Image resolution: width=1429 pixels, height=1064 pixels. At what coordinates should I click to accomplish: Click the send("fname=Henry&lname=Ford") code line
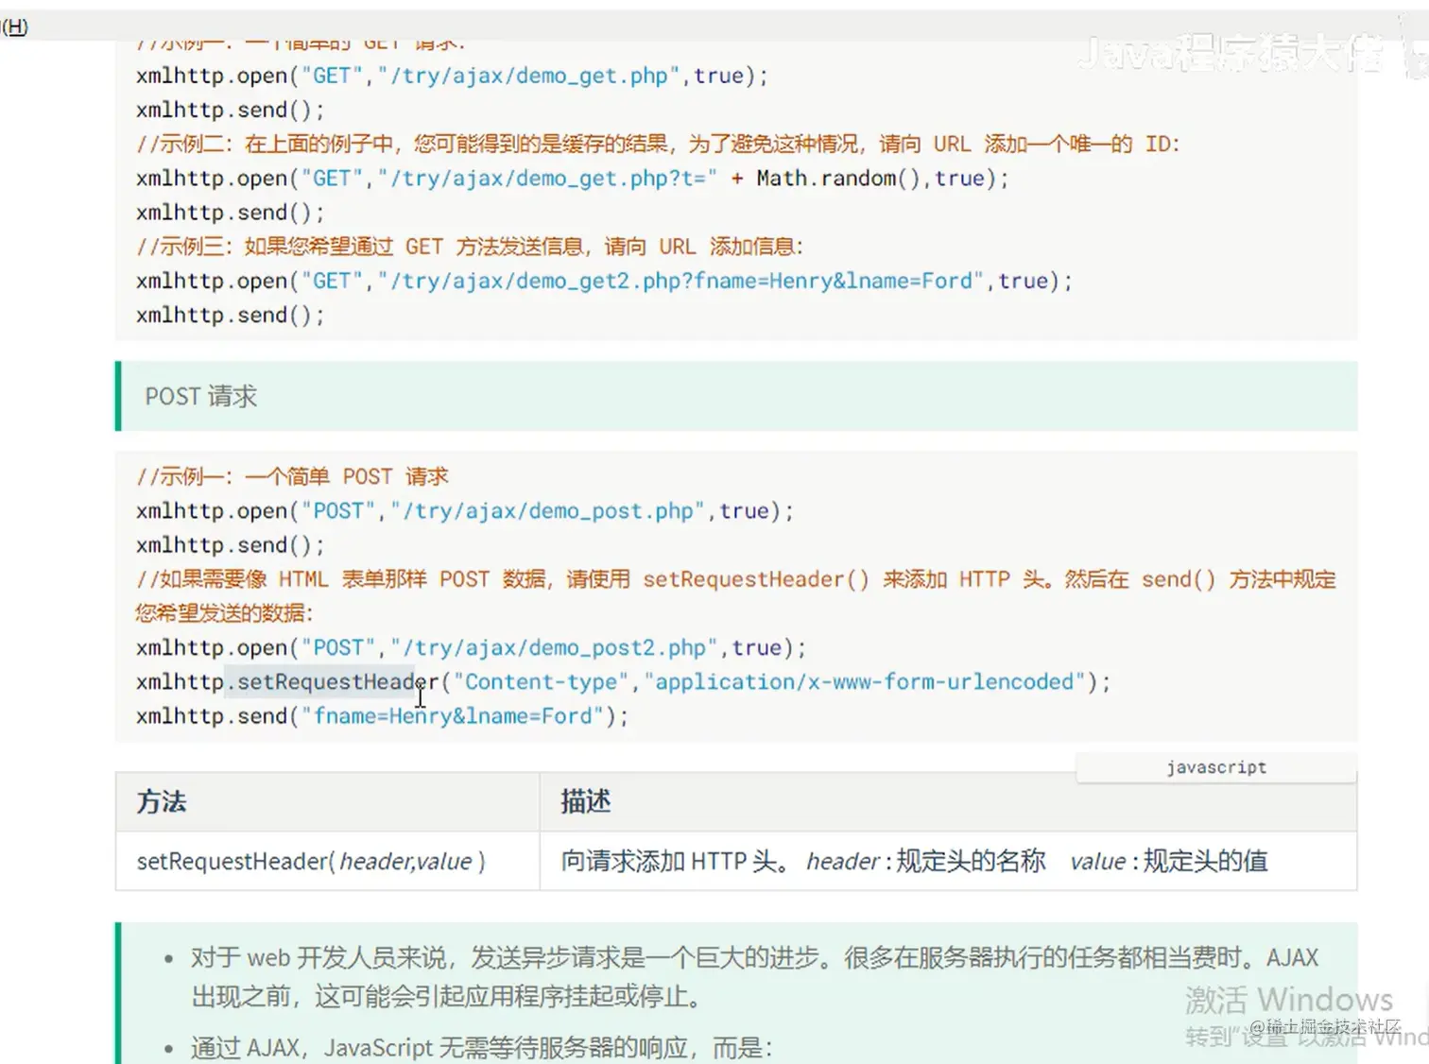pos(382,716)
